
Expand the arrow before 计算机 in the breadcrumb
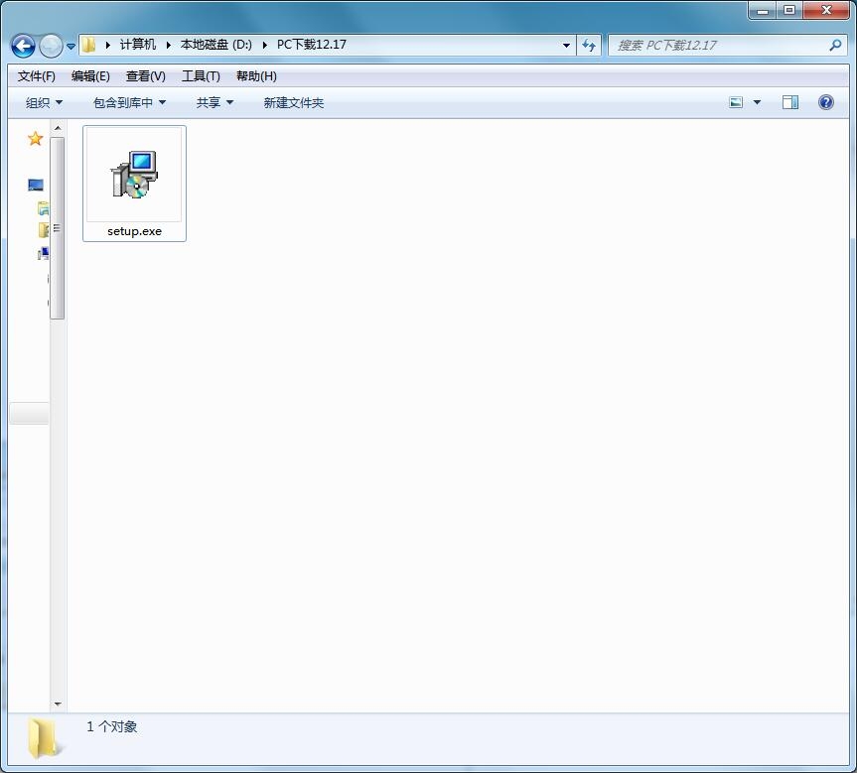coord(107,45)
